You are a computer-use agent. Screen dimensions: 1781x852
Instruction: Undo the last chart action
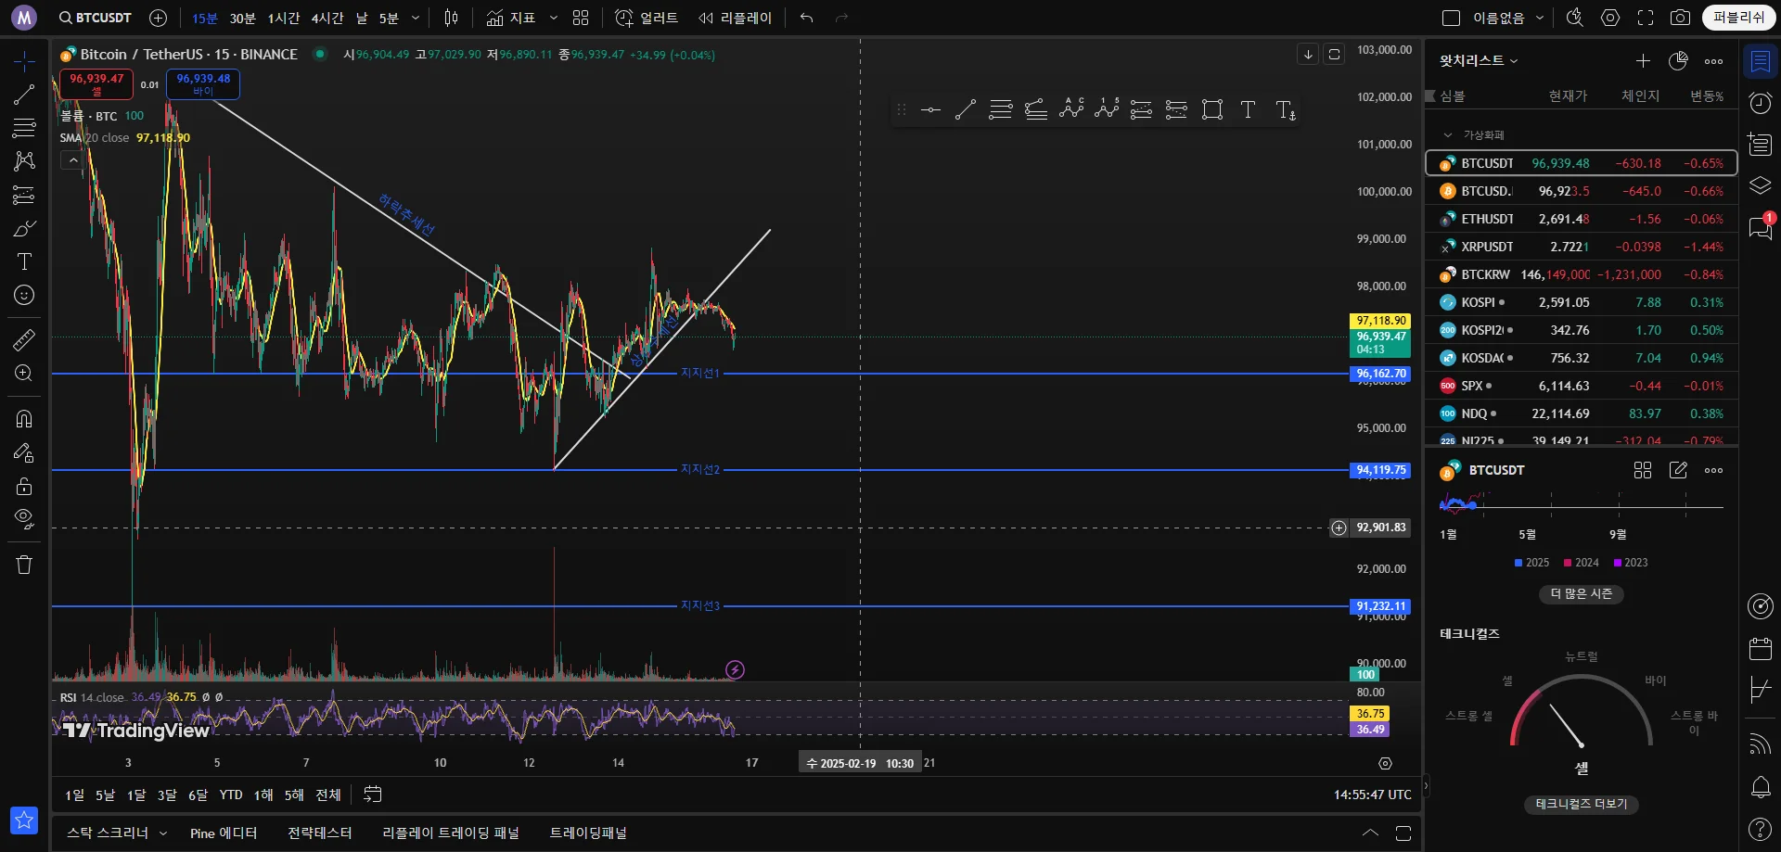pos(806,18)
